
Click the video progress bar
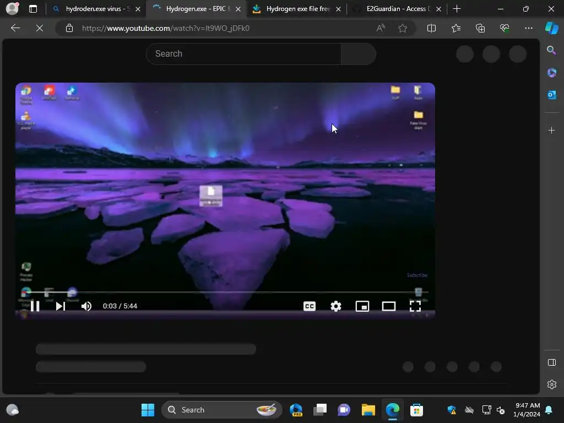point(225,292)
